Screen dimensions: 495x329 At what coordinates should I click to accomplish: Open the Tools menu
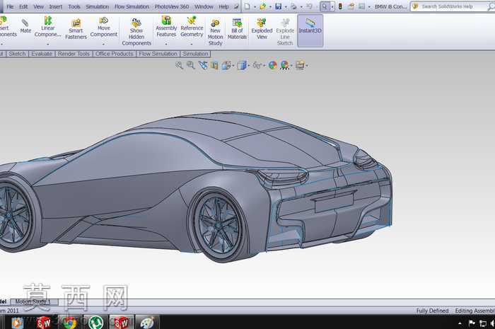point(74,6)
